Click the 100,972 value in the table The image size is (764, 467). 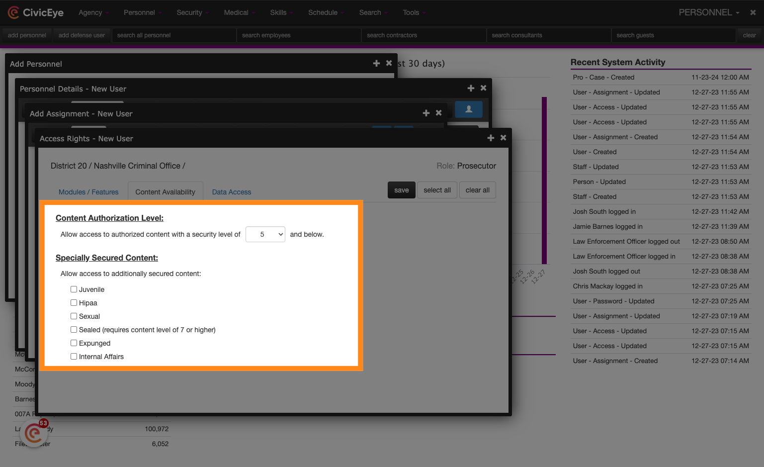click(x=157, y=429)
